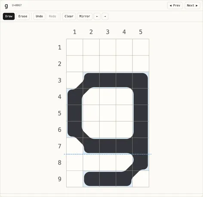The width and height of the screenshot is (203, 197).
Task: Click column header number 1
Action: [x=74, y=32]
